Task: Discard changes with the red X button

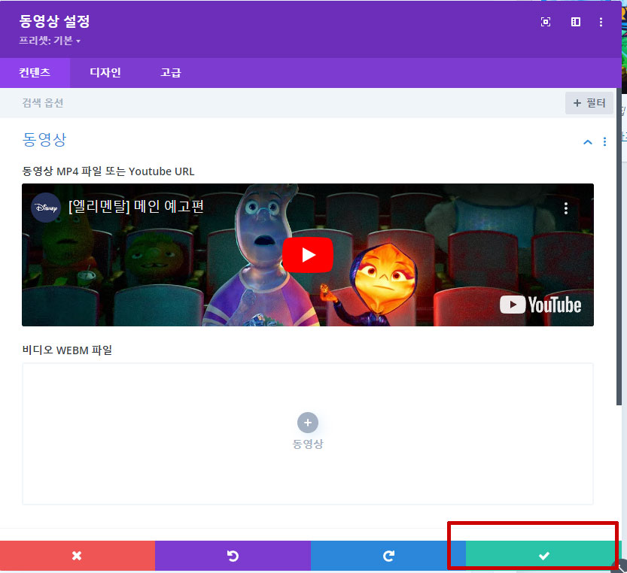Action: click(78, 556)
